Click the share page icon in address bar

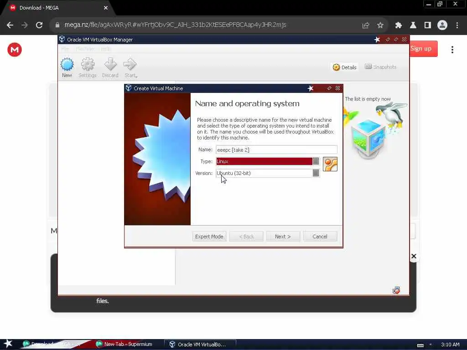point(365,26)
